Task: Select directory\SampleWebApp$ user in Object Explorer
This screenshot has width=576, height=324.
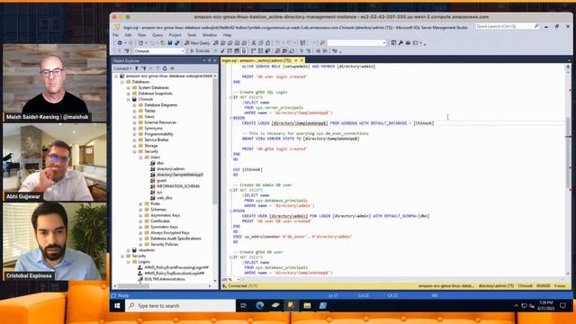Action: [180, 175]
